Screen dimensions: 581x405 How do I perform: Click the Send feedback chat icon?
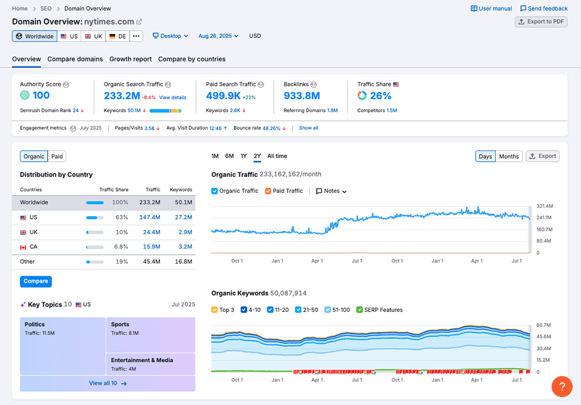[x=523, y=9]
